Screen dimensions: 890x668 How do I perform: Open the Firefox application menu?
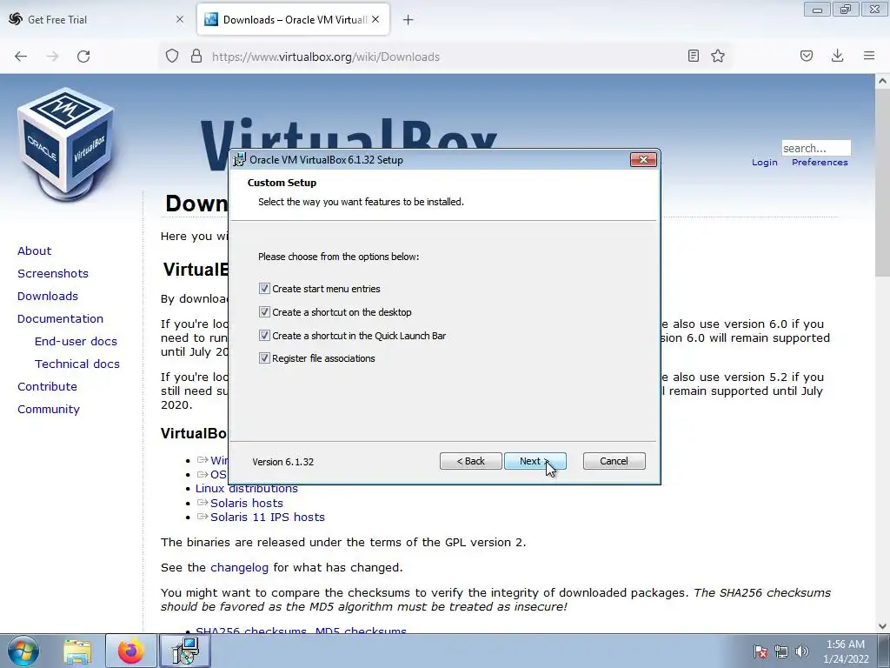869,56
